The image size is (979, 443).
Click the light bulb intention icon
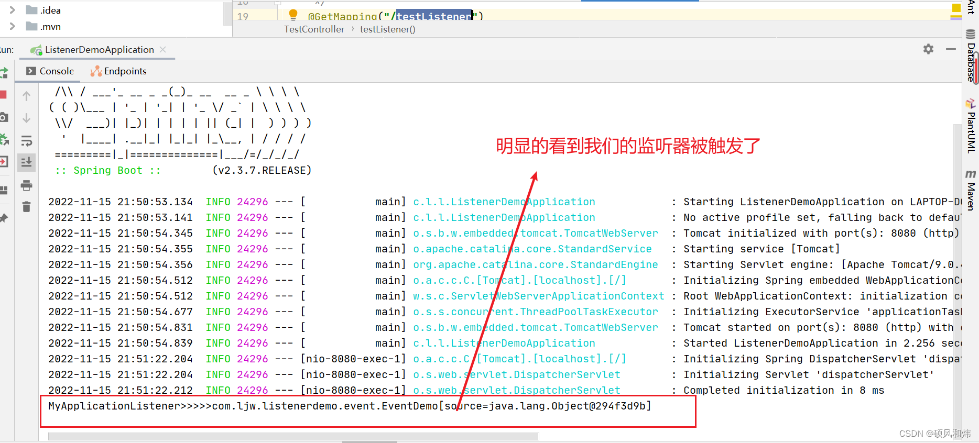pos(293,15)
